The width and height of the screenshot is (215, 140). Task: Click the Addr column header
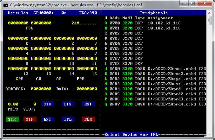115,18
